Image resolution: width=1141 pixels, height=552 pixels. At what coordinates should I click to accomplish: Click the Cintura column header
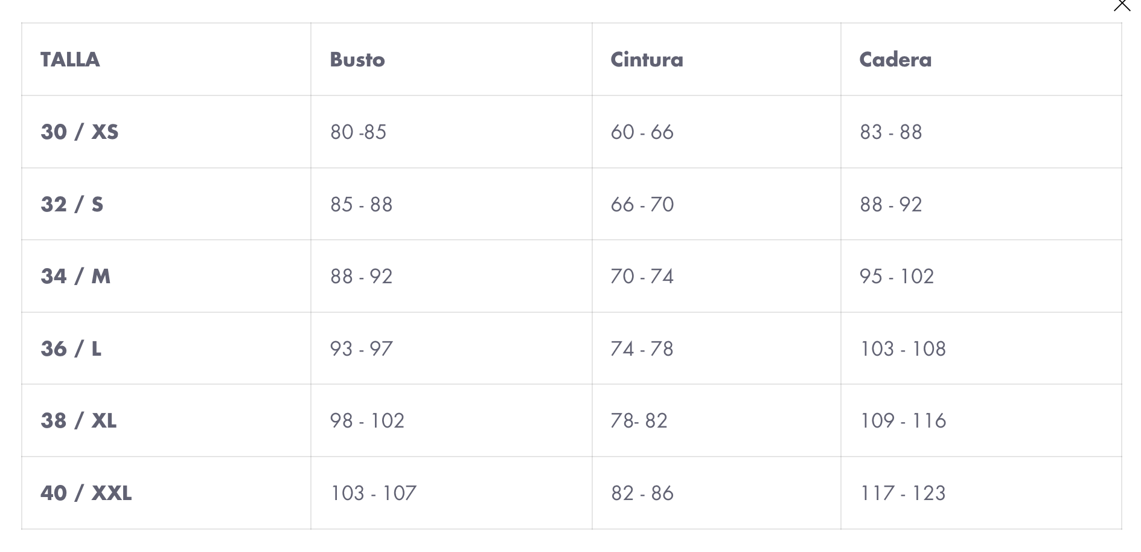click(647, 59)
